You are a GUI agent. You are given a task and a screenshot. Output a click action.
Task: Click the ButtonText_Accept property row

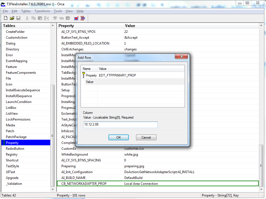(158, 37)
